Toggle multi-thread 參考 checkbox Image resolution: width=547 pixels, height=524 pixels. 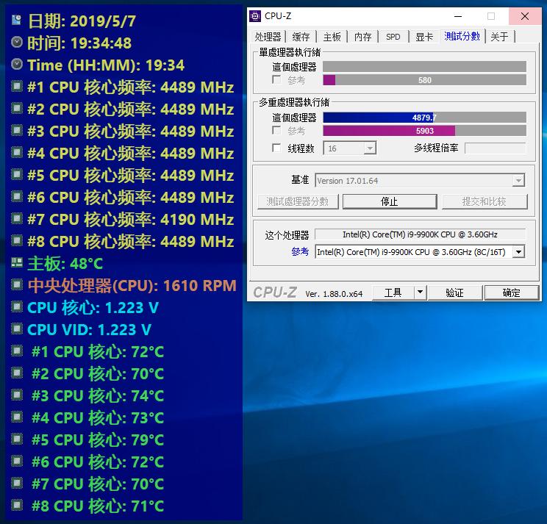coord(276,130)
